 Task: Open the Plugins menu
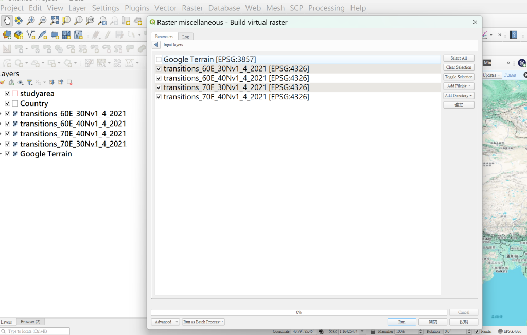point(137,8)
